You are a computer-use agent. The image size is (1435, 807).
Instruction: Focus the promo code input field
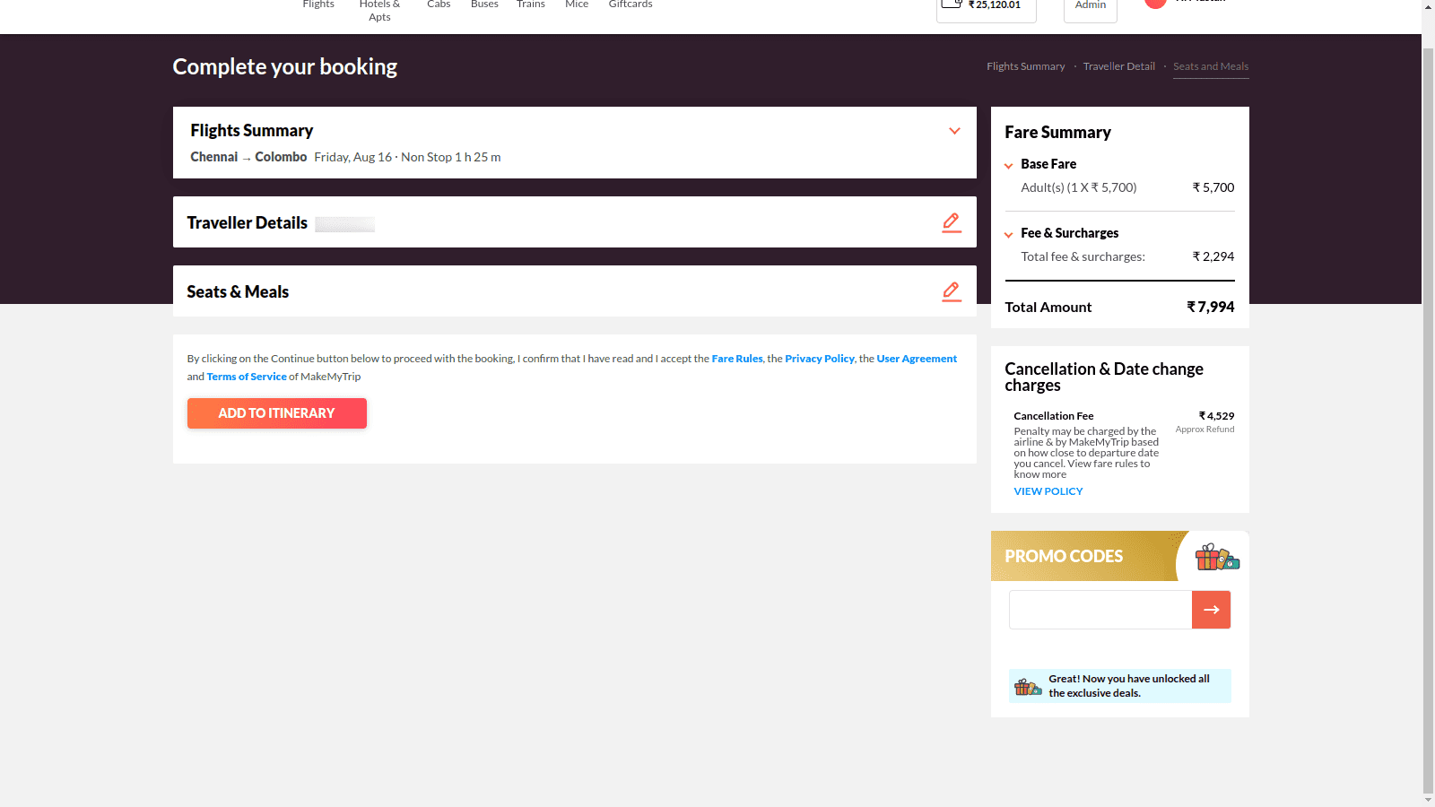1100,610
